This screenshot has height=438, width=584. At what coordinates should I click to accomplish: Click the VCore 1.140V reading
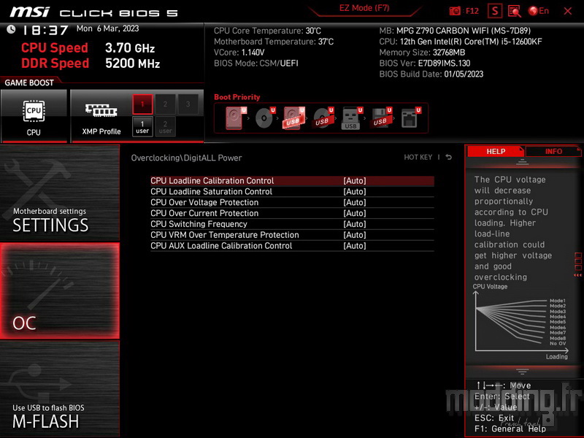[239, 52]
